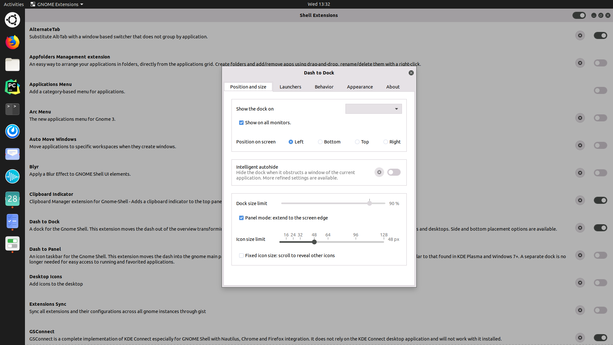Toggle the global Shell Extensions switch
Image resolution: width=613 pixels, height=345 pixels.
tap(579, 15)
